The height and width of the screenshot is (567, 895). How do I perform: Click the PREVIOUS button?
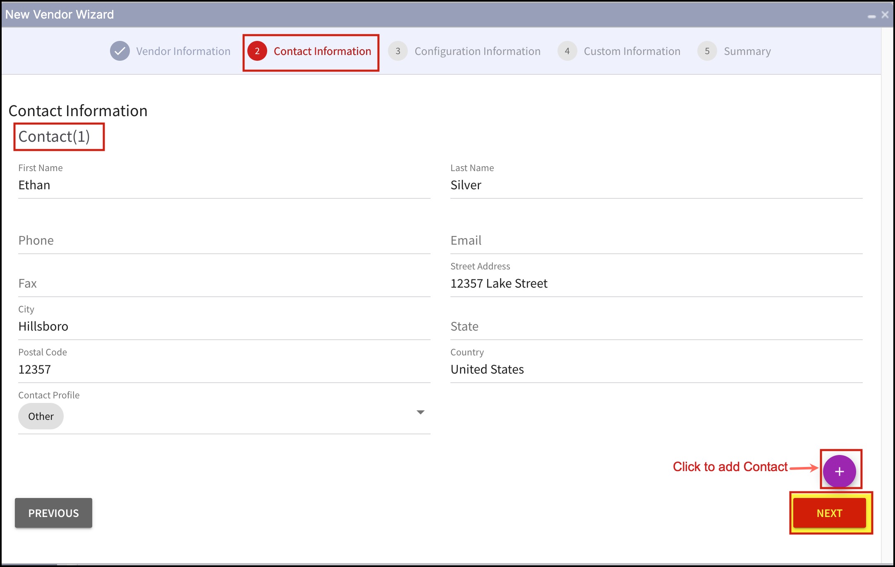[53, 513]
